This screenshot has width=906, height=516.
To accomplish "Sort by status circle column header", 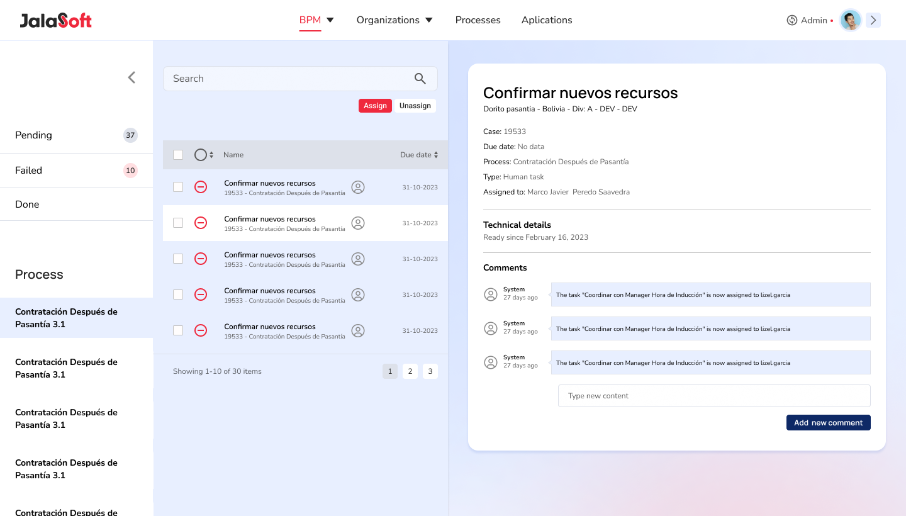I will 204,155.
